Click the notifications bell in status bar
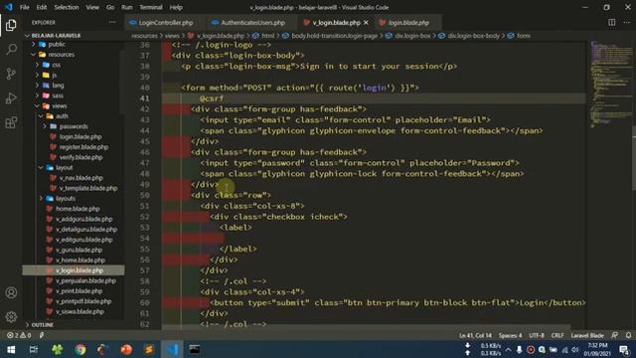Viewport: 636px width, 358px height. click(628, 335)
